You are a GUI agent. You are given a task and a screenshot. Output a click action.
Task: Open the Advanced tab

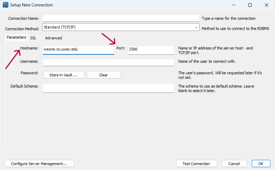(x=53, y=38)
